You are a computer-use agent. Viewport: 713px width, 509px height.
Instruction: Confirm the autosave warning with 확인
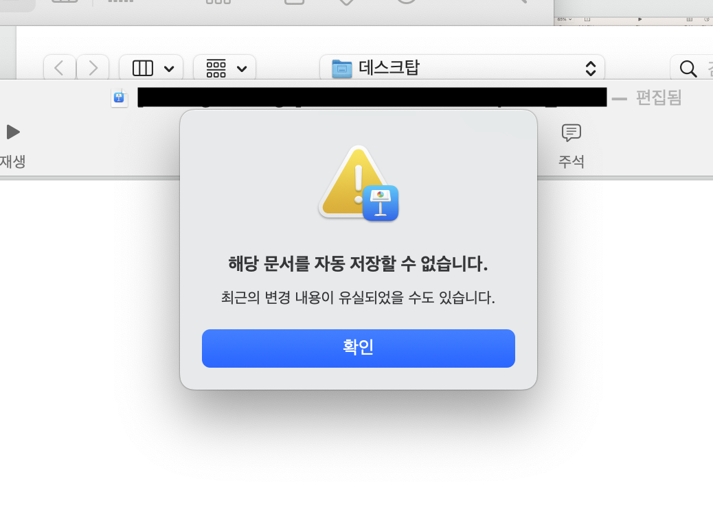tap(359, 348)
